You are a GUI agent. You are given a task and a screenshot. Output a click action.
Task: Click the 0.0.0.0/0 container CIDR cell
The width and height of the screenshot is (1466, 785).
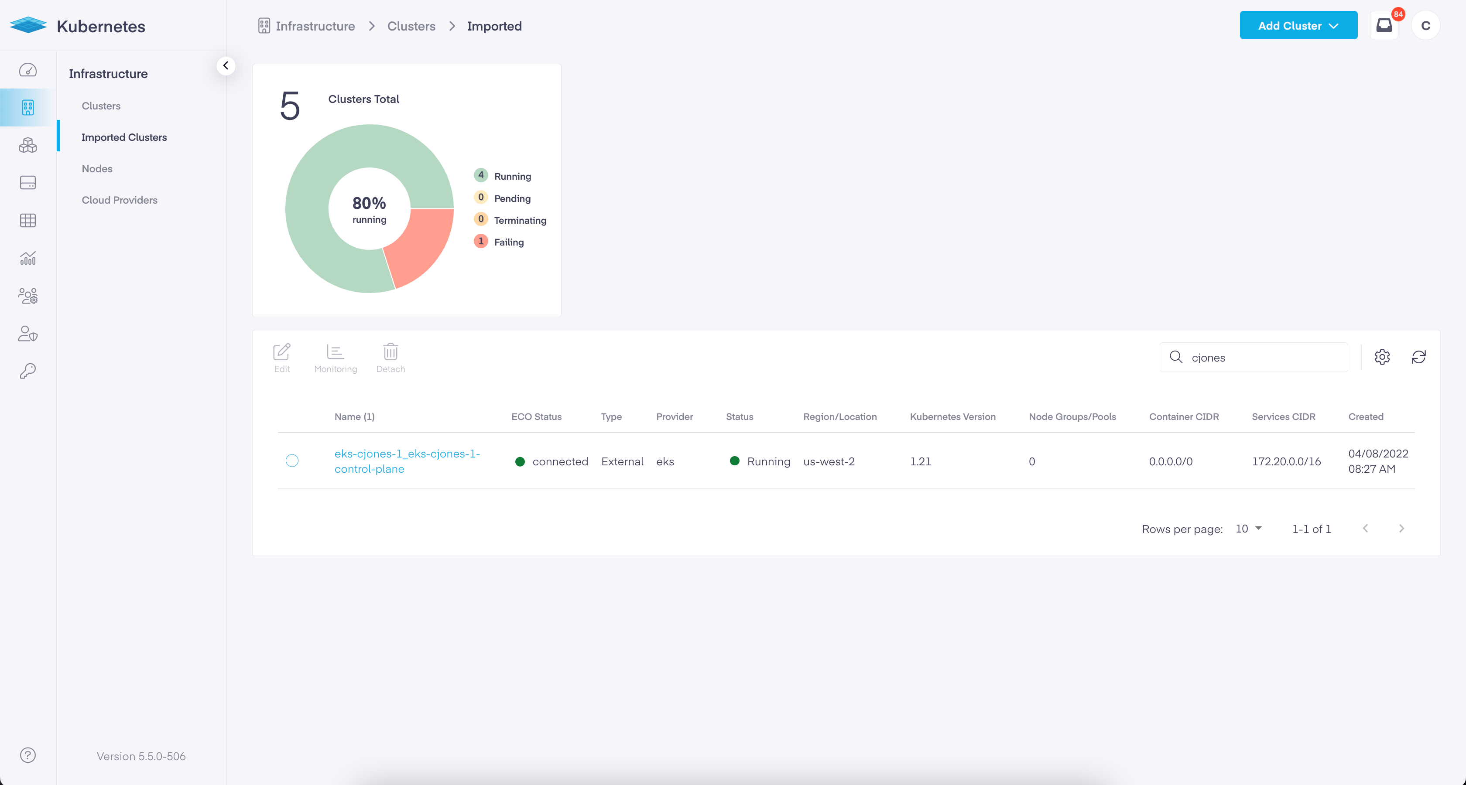tap(1171, 461)
